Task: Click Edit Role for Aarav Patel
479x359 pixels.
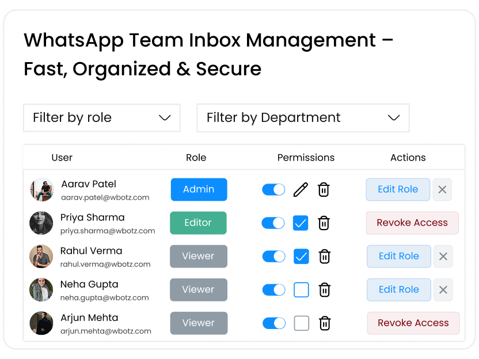Action: [x=398, y=190]
